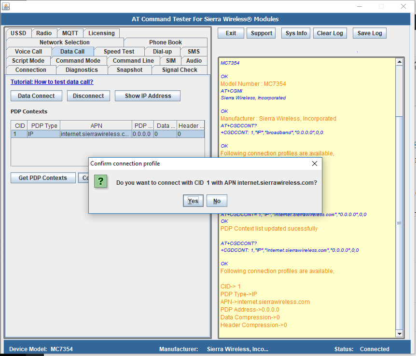
Task: Select the CID cell showing 1
Action: coord(19,134)
